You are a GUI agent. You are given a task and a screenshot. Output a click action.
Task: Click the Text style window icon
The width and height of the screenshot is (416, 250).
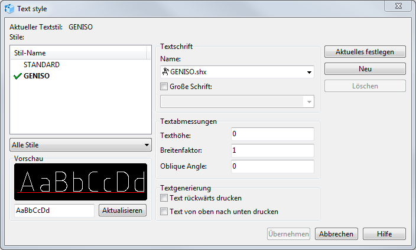[x=9, y=9]
